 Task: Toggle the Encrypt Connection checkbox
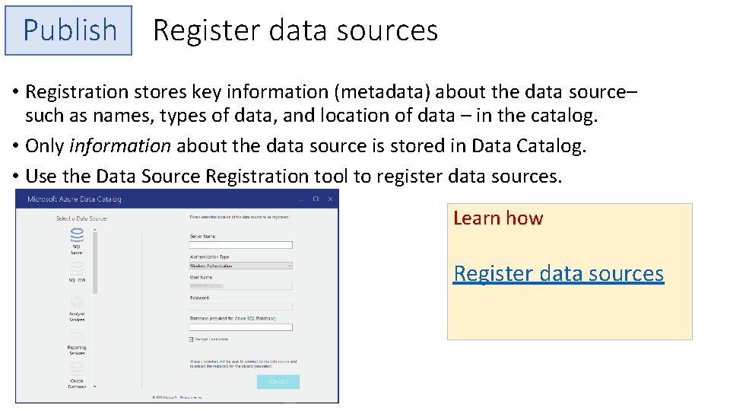192,339
